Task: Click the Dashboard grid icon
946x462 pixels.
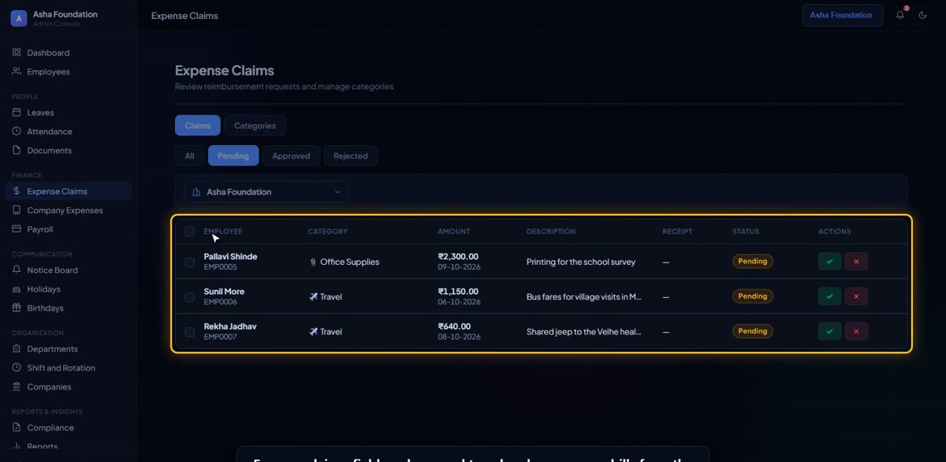Action: point(17,53)
